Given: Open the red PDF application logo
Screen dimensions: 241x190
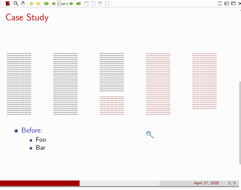Looking at the screenshot, I should [x=8, y=4].
